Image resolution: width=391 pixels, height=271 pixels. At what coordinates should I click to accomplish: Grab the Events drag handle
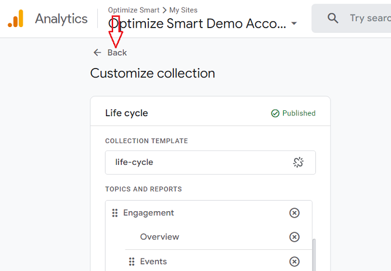click(x=132, y=262)
